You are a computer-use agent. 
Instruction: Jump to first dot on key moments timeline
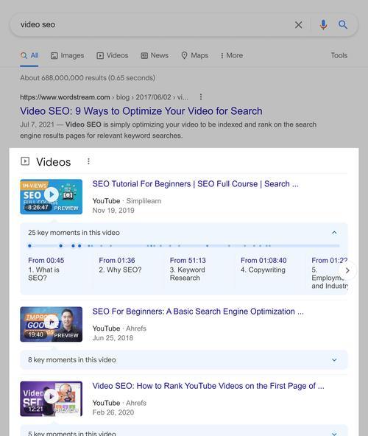coord(29,246)
